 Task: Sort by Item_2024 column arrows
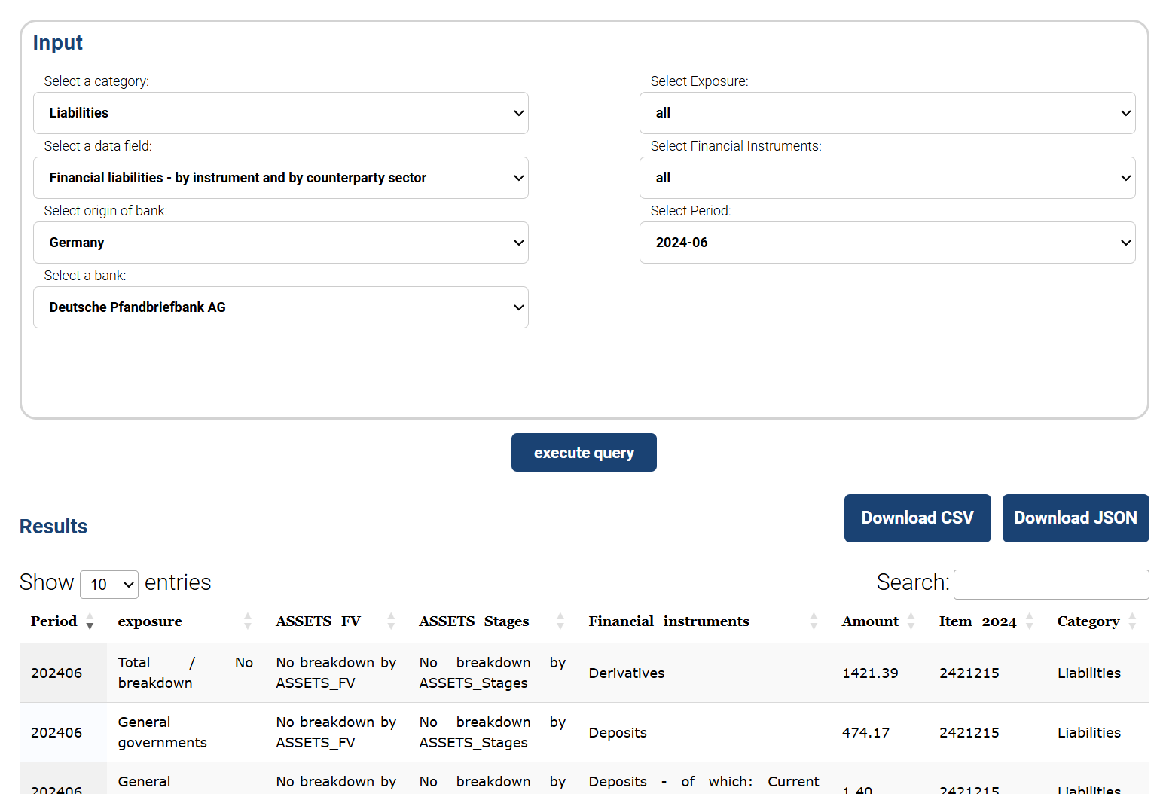point(1030,621)
